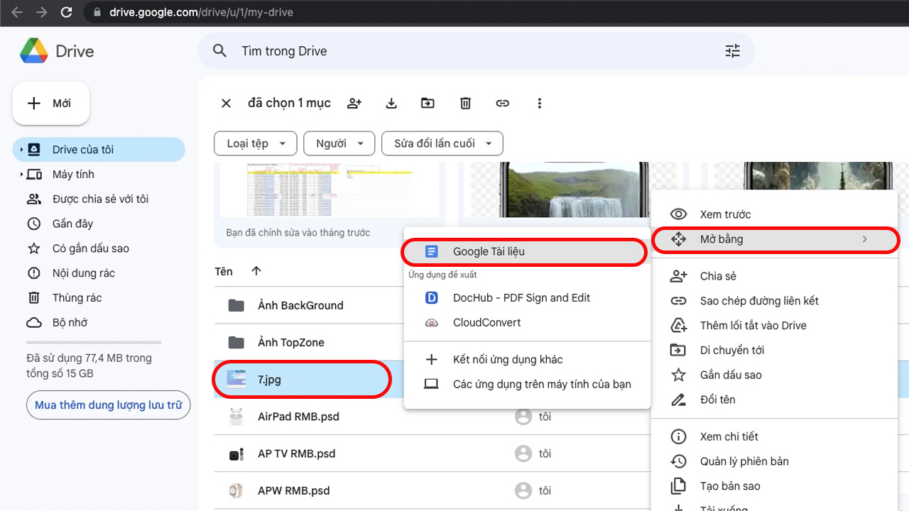The width and height of the screenshot is (909, 511).
Task: Click the Ảnh BackGround folder icon
Action: (236, 305)
